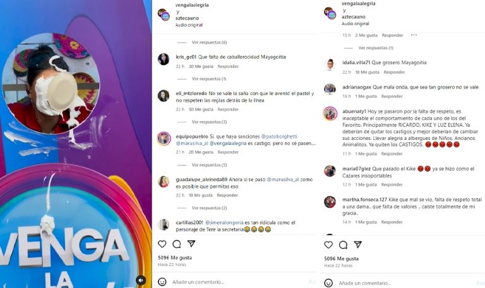Open emoji picker in left comment box
This screenshot has width=485, height=288.
(162, 282)
